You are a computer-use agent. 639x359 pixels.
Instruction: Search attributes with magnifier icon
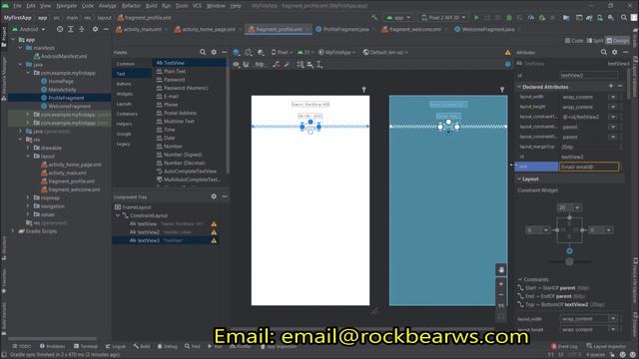point(604,52)
